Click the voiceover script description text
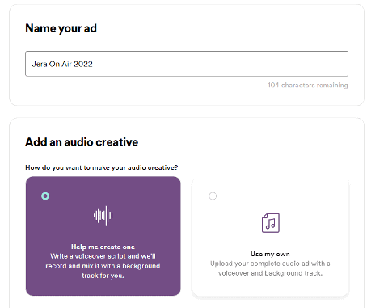 click(x=103, y=266)
